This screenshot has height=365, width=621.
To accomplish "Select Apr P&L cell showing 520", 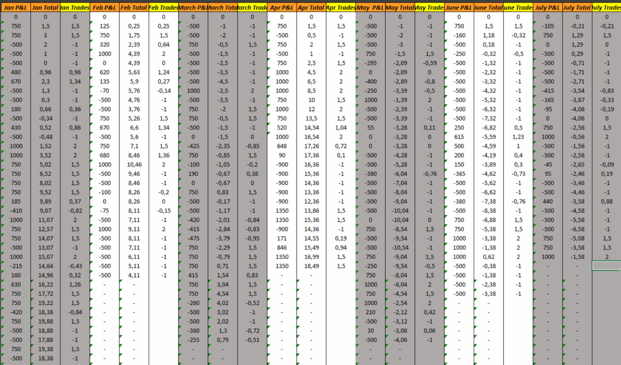I will (282, 127).
